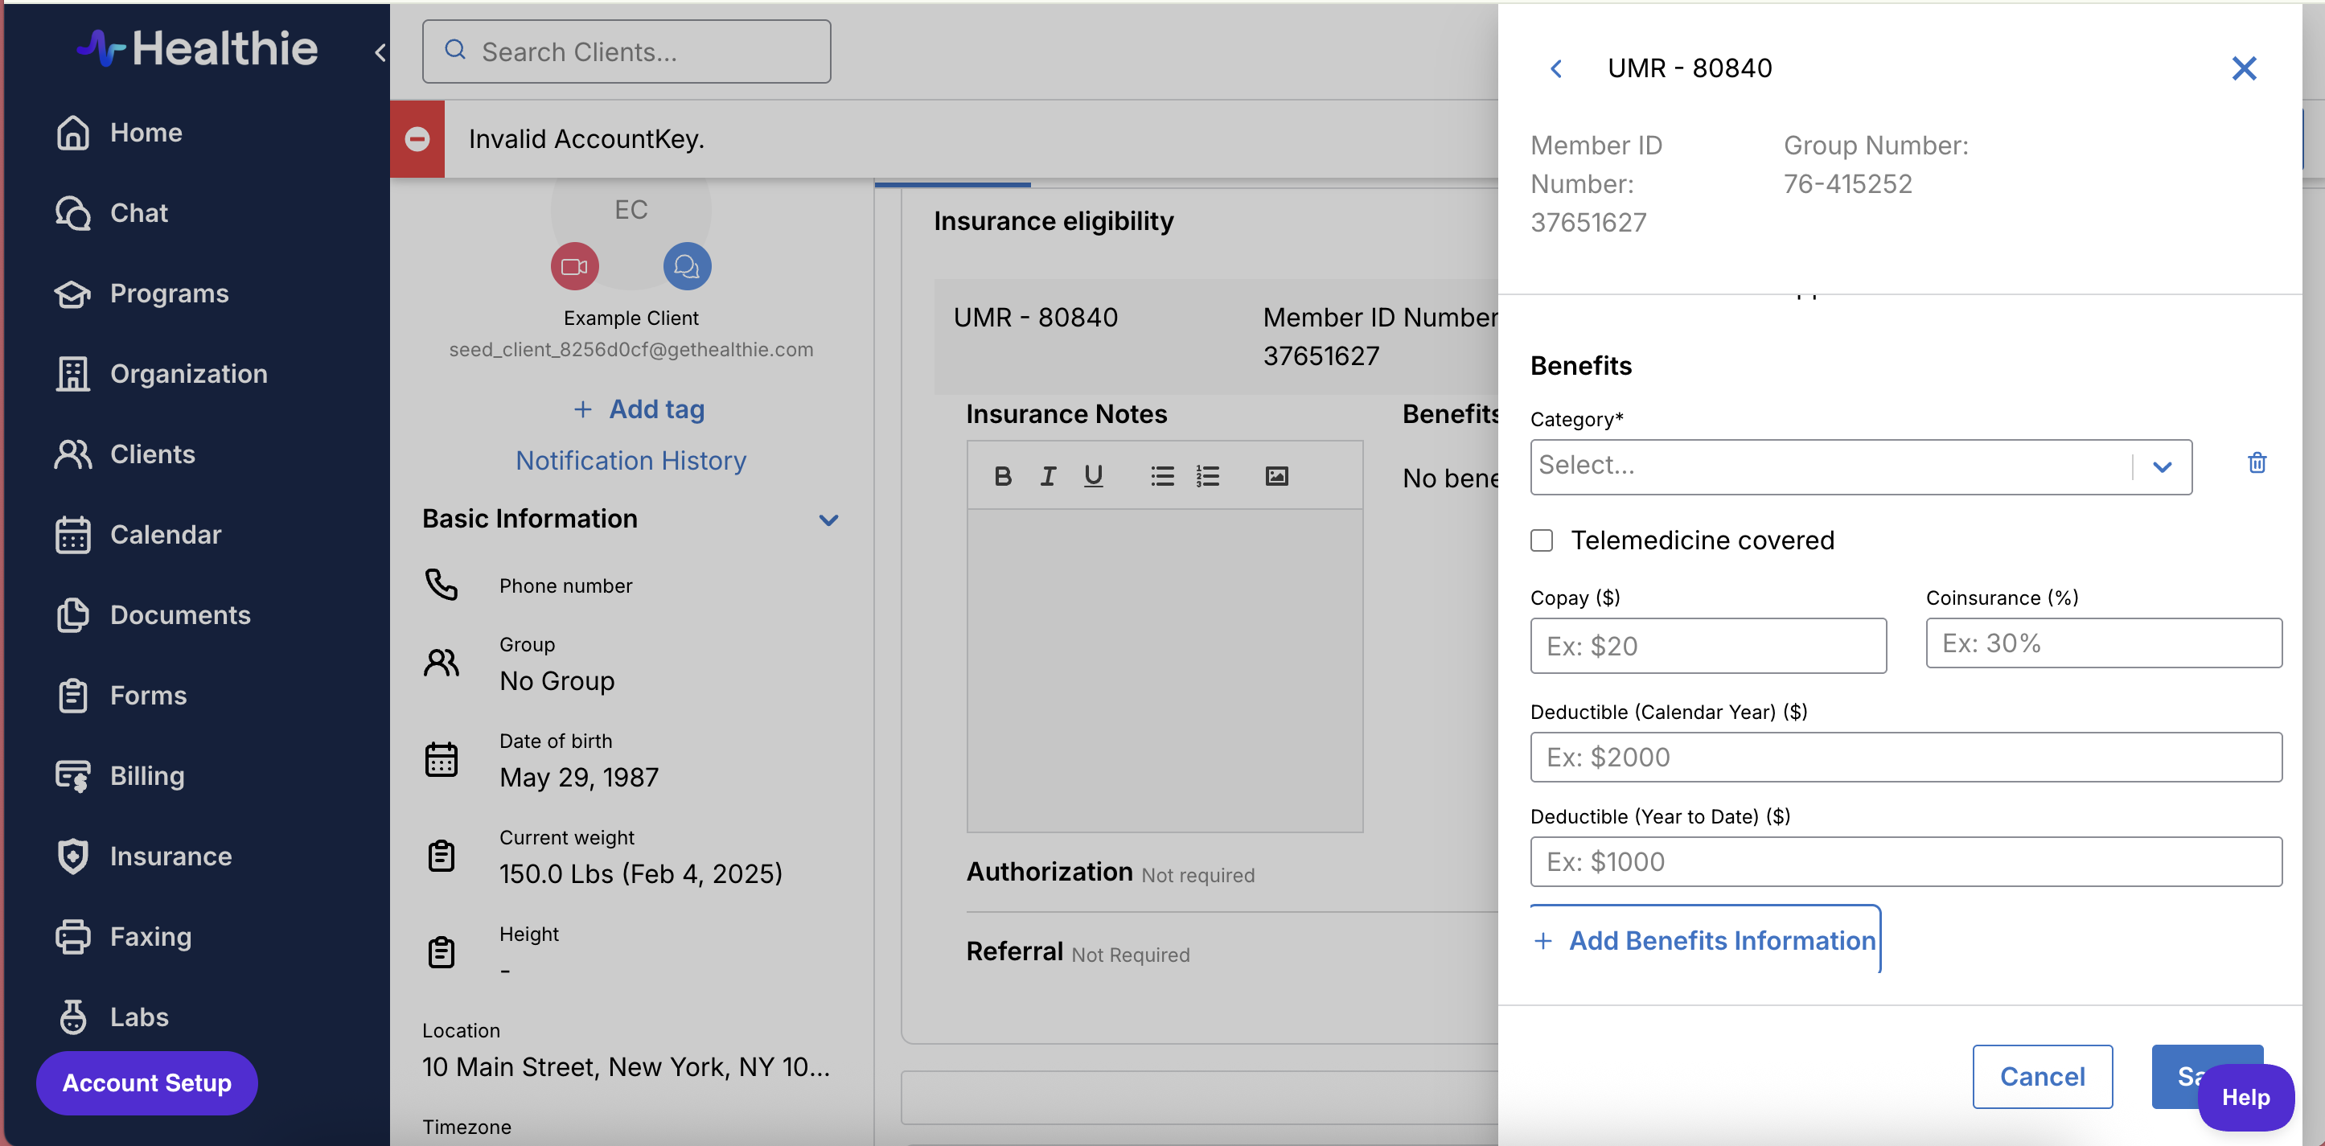Screen dimensions: 2325x1146
Task: Enable Telemedicine covered checkbox
Action: 1542,540
